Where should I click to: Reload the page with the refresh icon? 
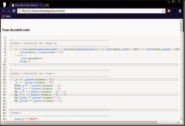click(14, 11)
